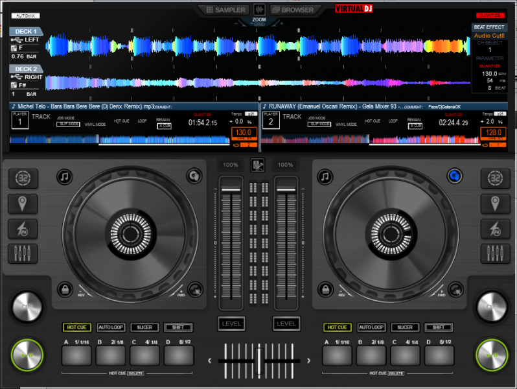Viewport: 517px width, 389px height.
Task: Trigger deck 1 hot cue pad D
Action: pyautogui.click(x=179, y=355)
